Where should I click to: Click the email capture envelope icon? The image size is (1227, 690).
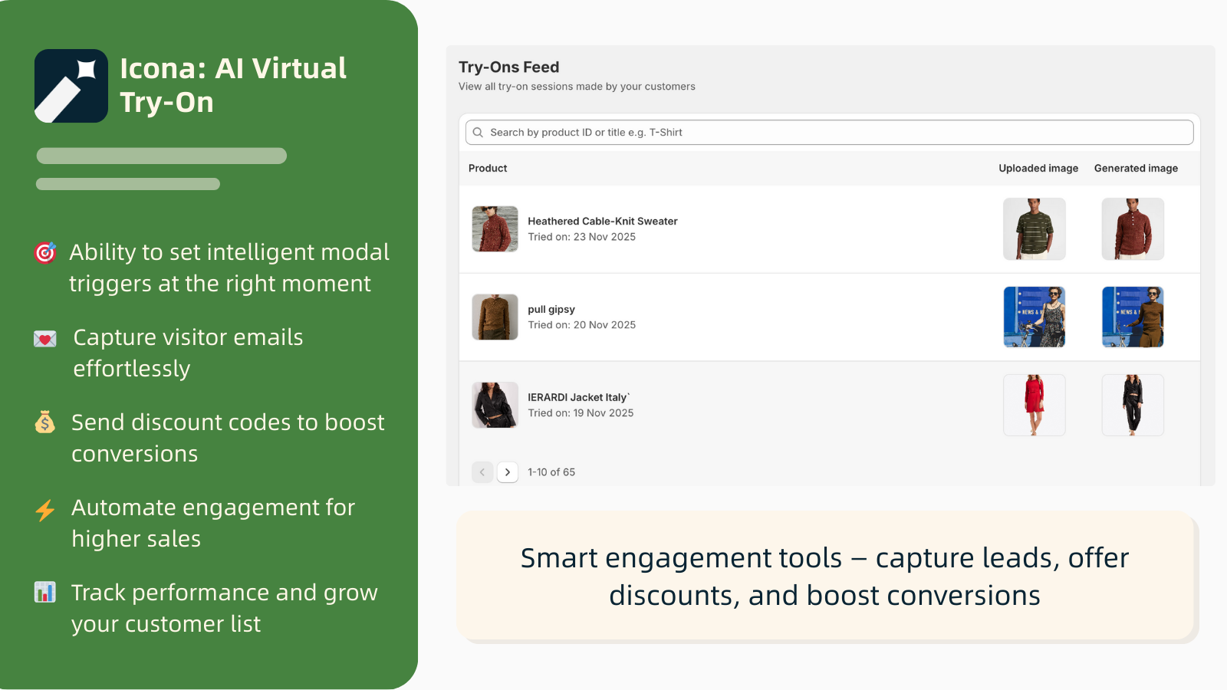(x=44, y=337)
